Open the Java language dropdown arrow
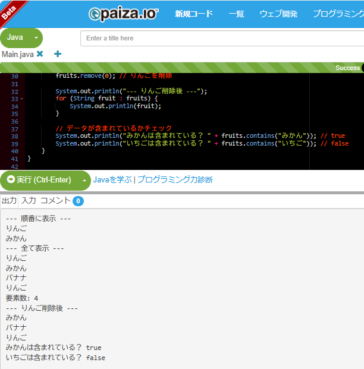364x369 pixels. point(36,38)
